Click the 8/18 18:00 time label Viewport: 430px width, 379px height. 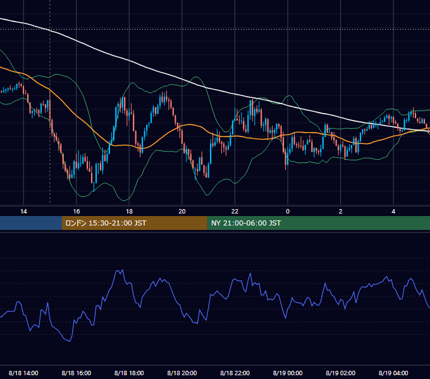(x=129, y=373)
